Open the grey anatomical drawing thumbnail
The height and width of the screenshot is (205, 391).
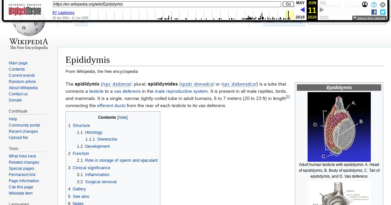pyautogui.click(x=339, y=193)
